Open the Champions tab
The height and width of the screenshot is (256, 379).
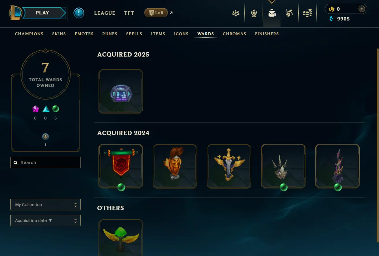[29, 34]
